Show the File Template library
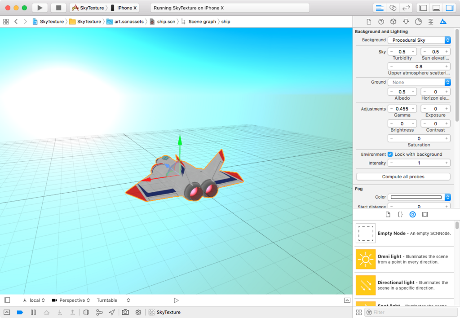 [x=388, y=214]
